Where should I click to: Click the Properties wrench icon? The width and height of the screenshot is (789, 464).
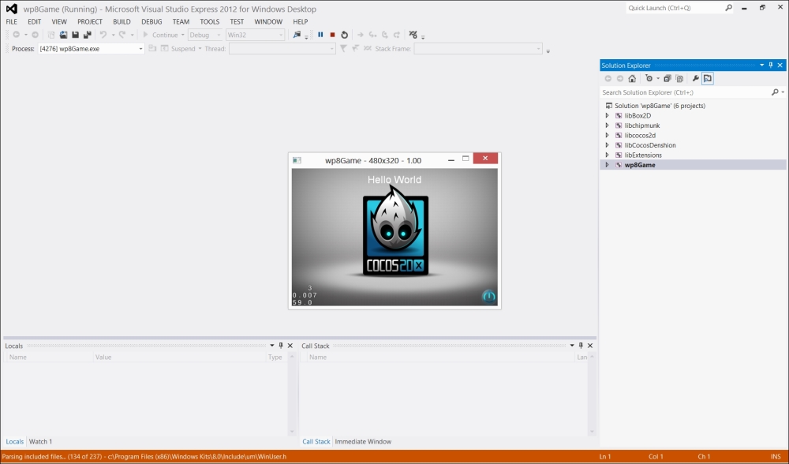pyautogui.click(x=695, y=78)
